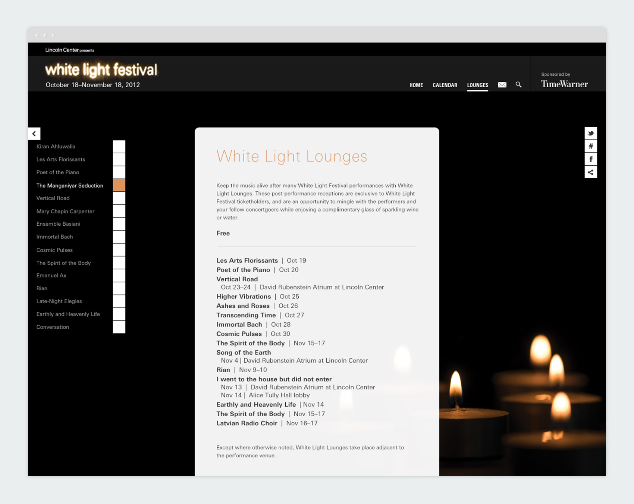Screen dimensions: 634x504
Task: Click Les Arts Florissants Oct 19 listing
Action: pos(261,260)
